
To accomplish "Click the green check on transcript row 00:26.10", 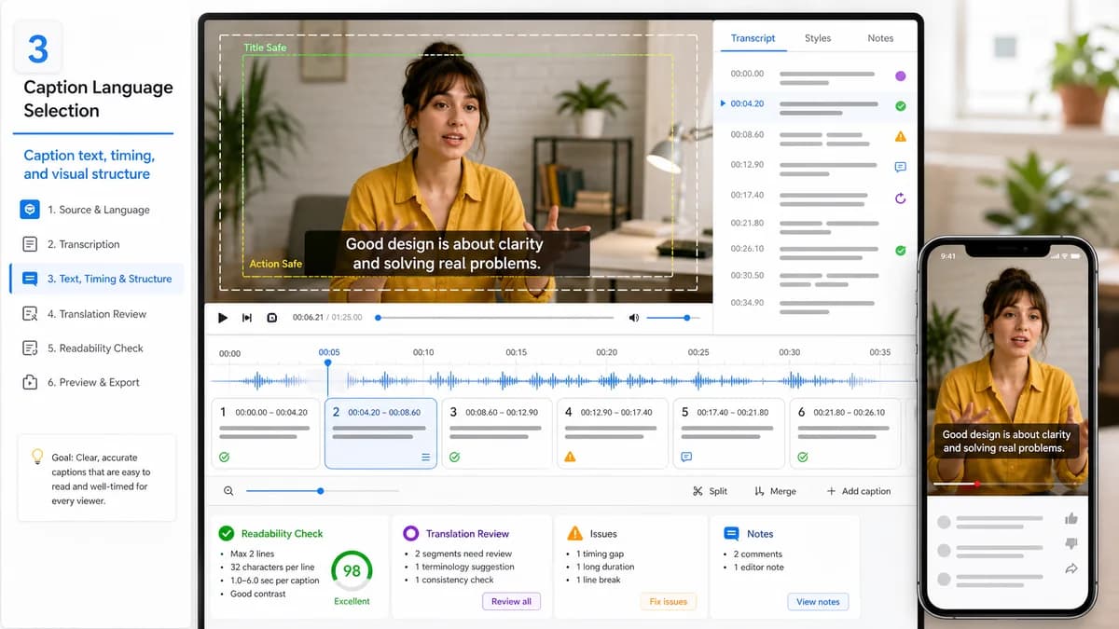I will tap(900, 251).
